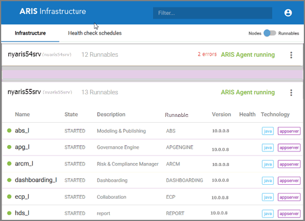The height and width of the screenshot is (221, 305).
Task: Open the user account icon
Action: pos(288,13)
